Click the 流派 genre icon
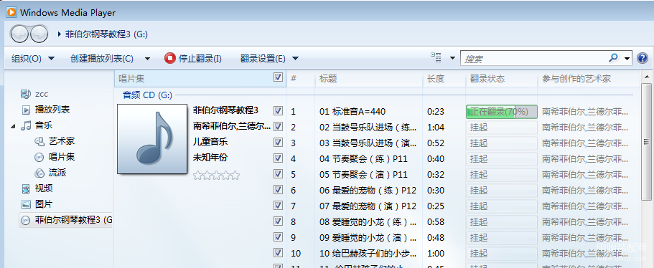The height and width of the screenshot is (268, 654). click(39, 173)
